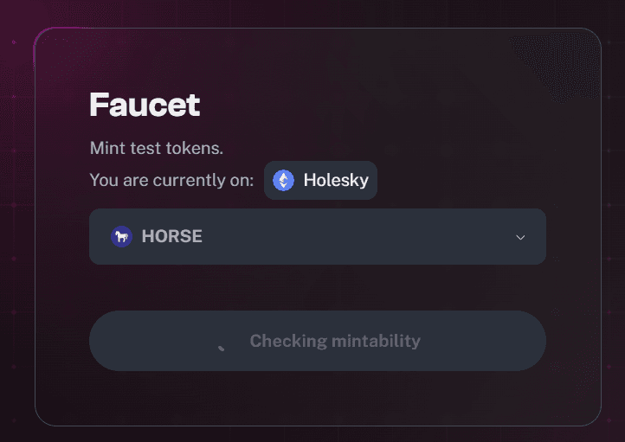This screenshot has width=625, height=442.
Task: Click the 'Checking mintability' text label
Action: point(335,342)
